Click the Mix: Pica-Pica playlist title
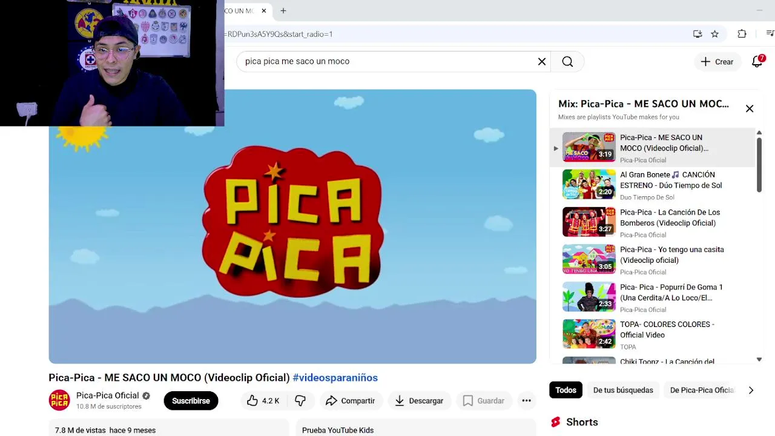The image size is (775, 436). coord(644,104)
